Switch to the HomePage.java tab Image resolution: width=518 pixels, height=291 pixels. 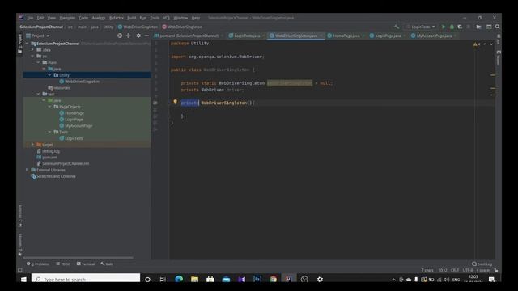(x=346, y=36)
